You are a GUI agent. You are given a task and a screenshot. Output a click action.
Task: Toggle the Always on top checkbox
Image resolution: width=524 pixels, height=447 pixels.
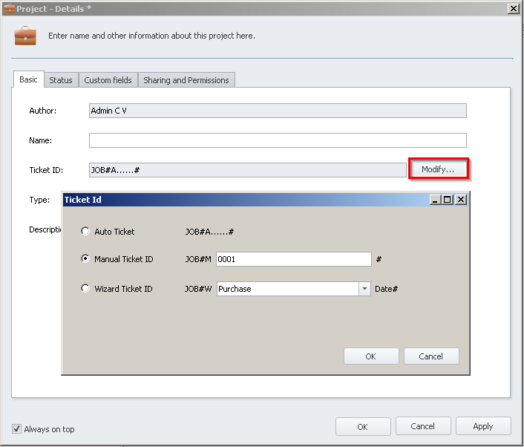[x=16, y=428]
